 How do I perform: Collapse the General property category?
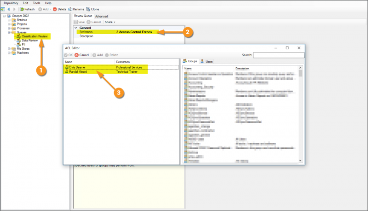76,28
